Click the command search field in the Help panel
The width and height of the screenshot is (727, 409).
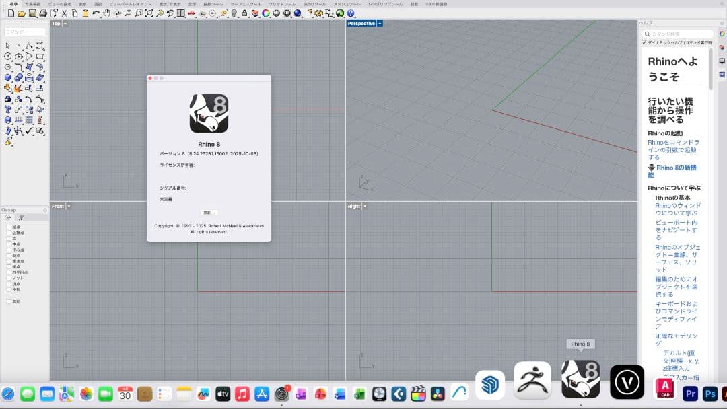pos(680,33)
